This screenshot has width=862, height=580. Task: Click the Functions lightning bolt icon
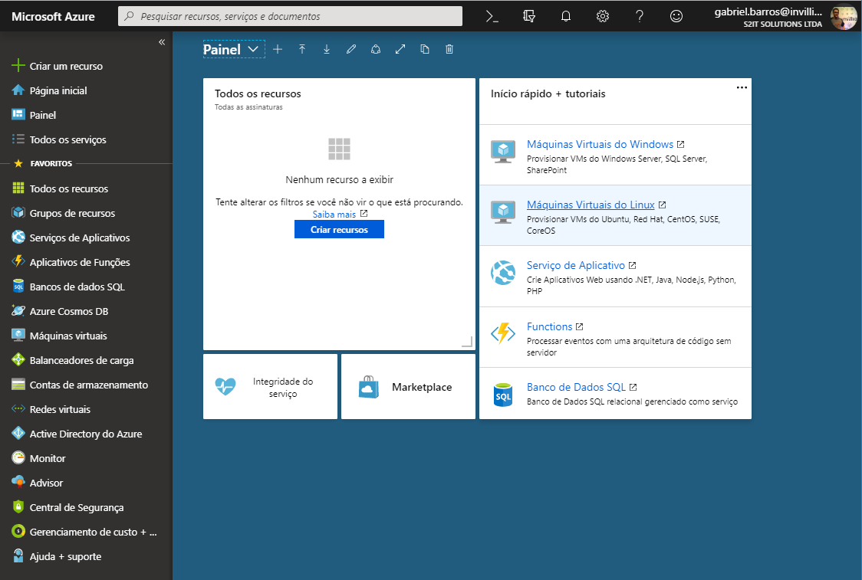pos(503,333)
